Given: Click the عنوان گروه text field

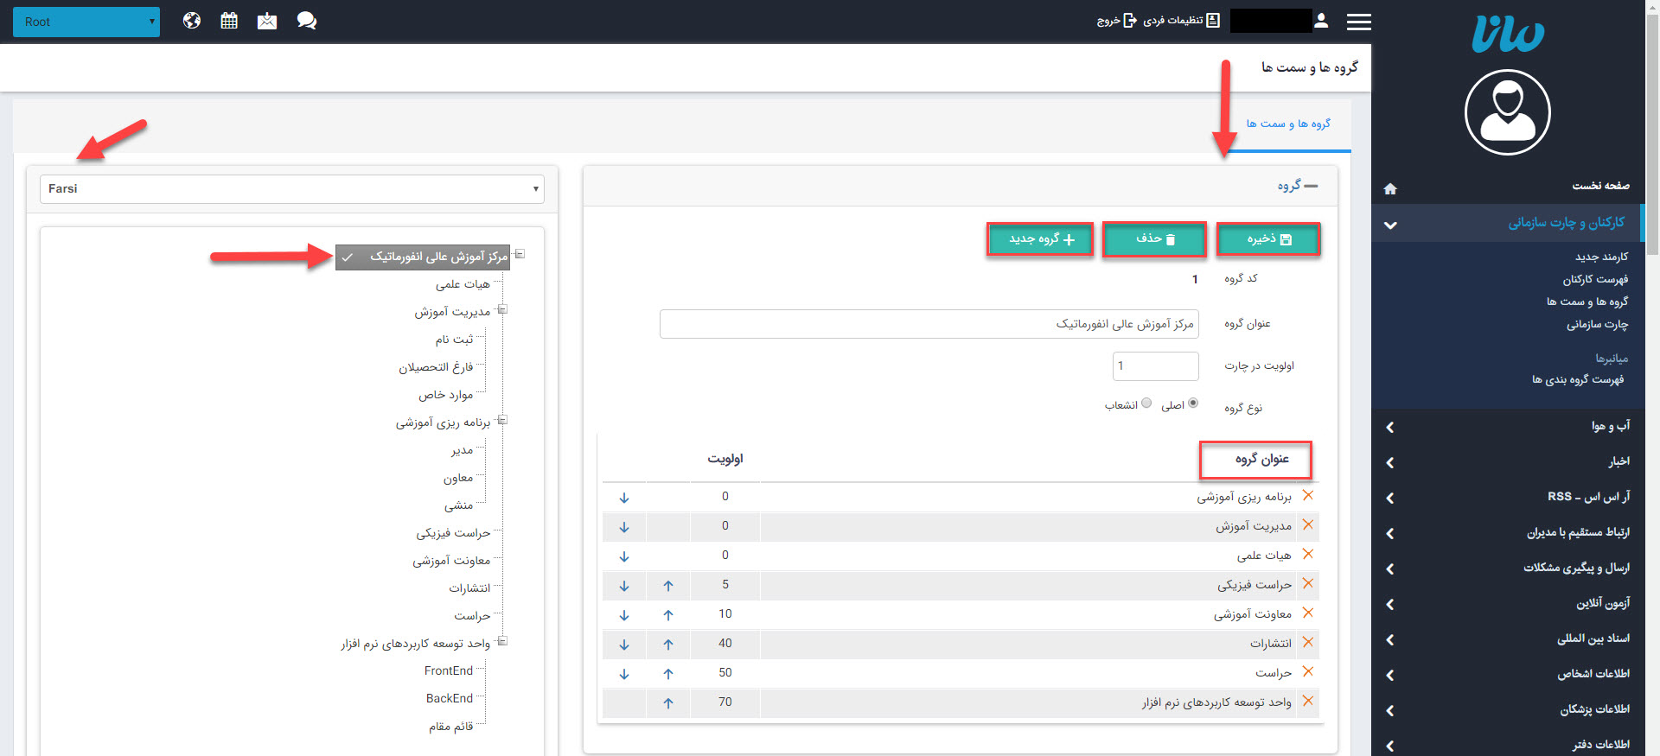Looking at the screenshot, I should coord(929,324).
